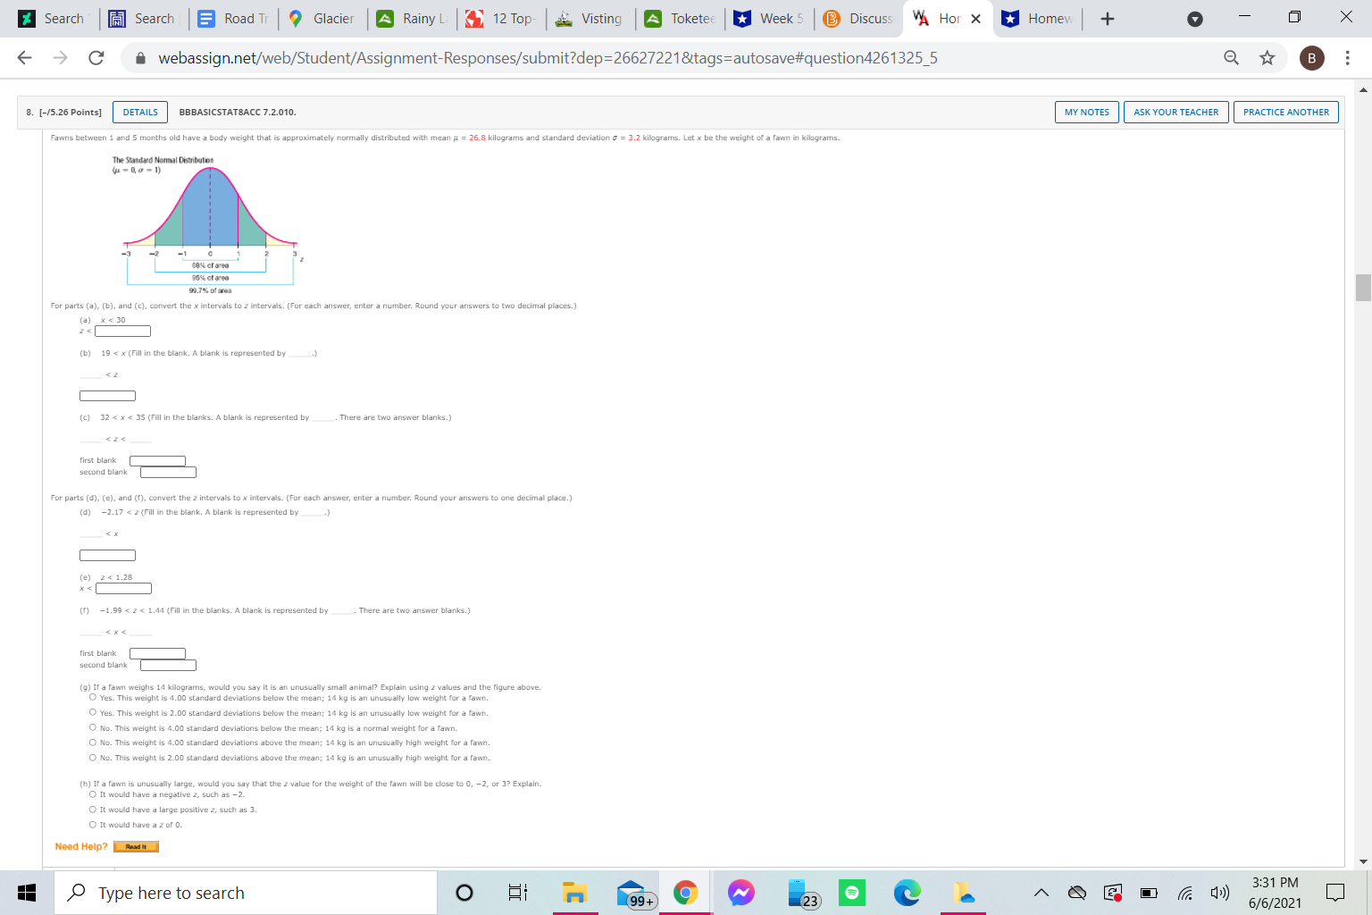Open the tab search dropdown arrow
1372x915 pixels.
pyautogui.click(x=1194, y=19)
